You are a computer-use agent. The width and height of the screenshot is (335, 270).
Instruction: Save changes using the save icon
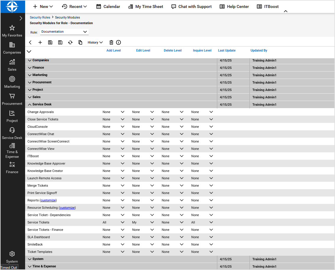(x=50, y=42)
